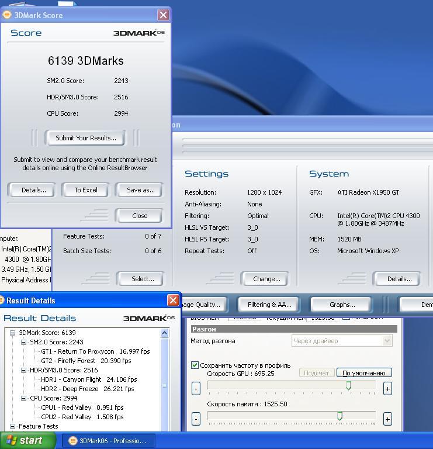Click GPU speed slider handle
The width and height of the screenshot is (433, 449).
[348, 385]
